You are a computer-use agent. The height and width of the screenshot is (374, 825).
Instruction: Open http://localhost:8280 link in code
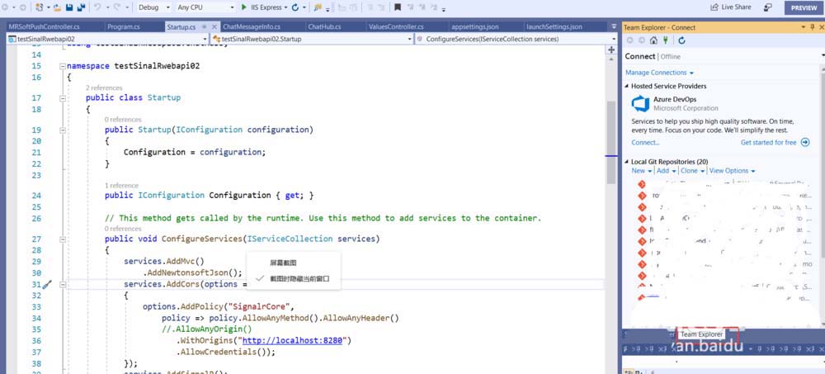click(x=292, y=340)
